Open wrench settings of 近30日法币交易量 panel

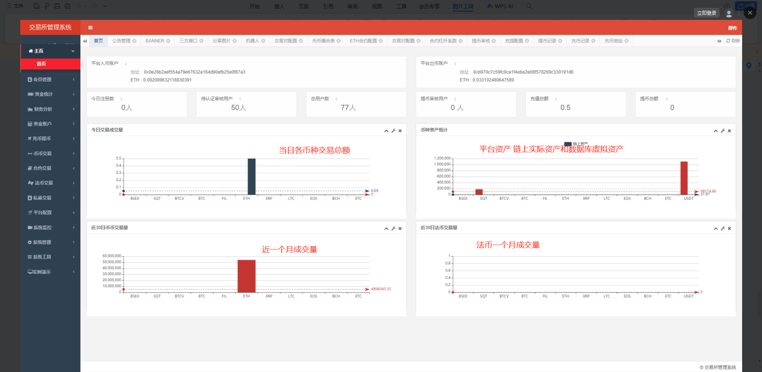(723, 229)
